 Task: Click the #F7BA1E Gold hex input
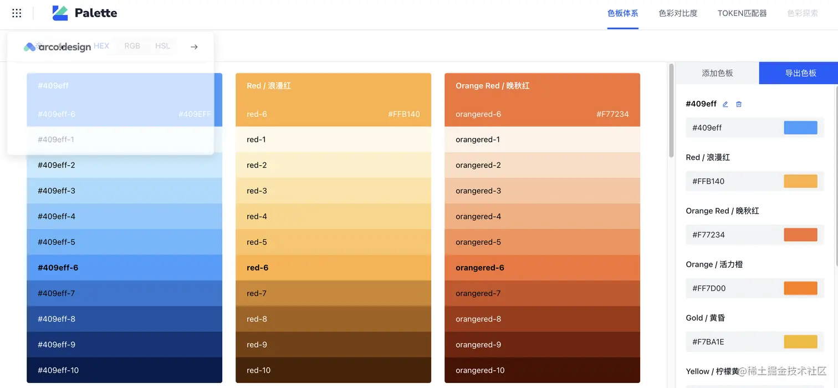[733, 342]
